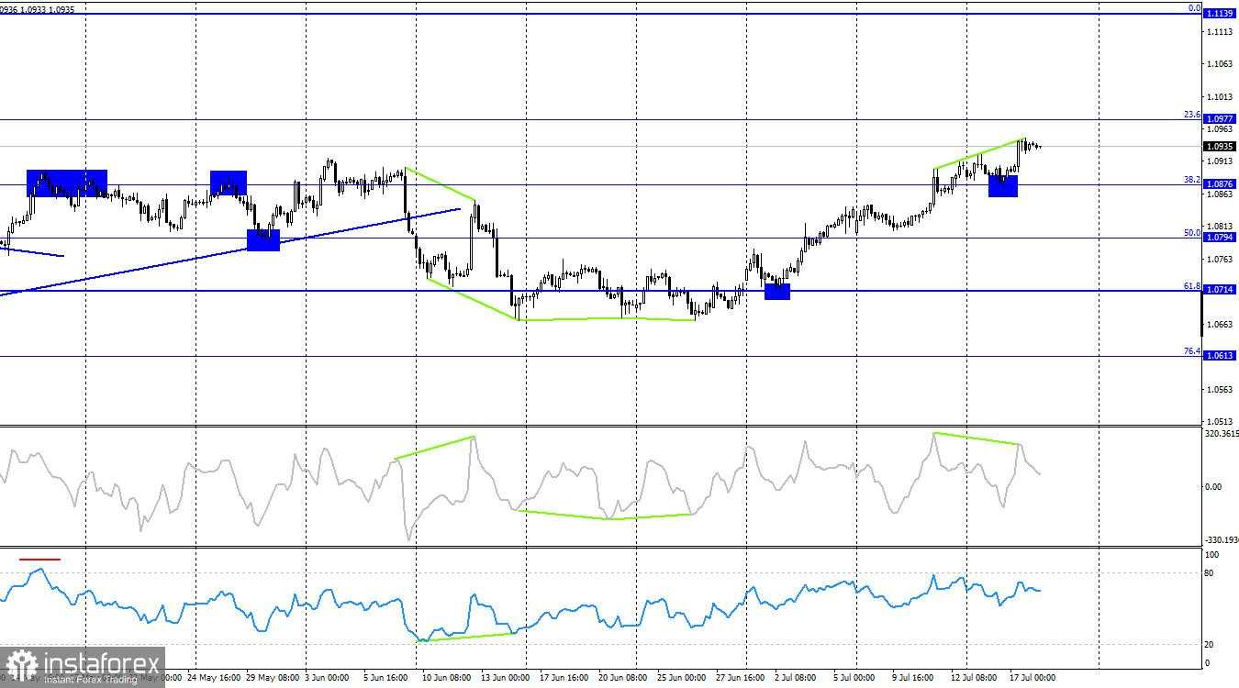Select the 38.2 Fibonacci level label

click(1192, 180)
